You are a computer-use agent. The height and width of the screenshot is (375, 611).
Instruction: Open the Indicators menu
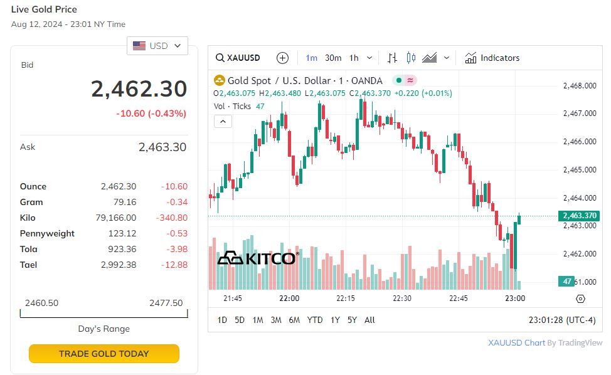pos(492,58)
